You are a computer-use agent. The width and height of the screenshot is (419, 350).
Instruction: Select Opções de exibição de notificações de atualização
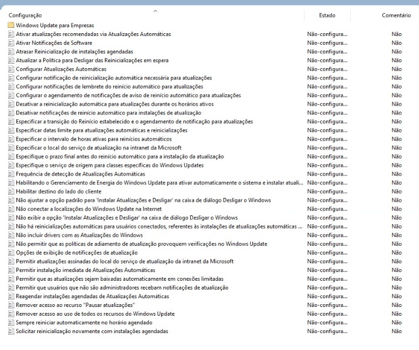(76, 252)
